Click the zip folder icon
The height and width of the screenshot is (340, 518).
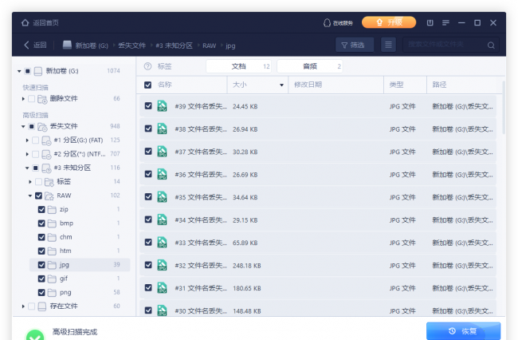tap(52, 210)
